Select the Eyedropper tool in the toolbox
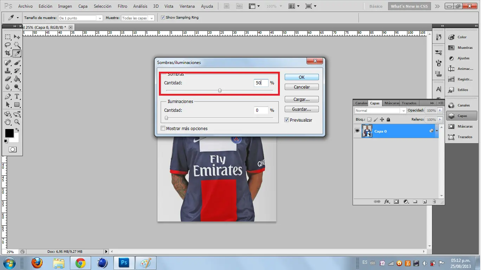483x270 pixels. pyautogui.click(x=17, y=53)
